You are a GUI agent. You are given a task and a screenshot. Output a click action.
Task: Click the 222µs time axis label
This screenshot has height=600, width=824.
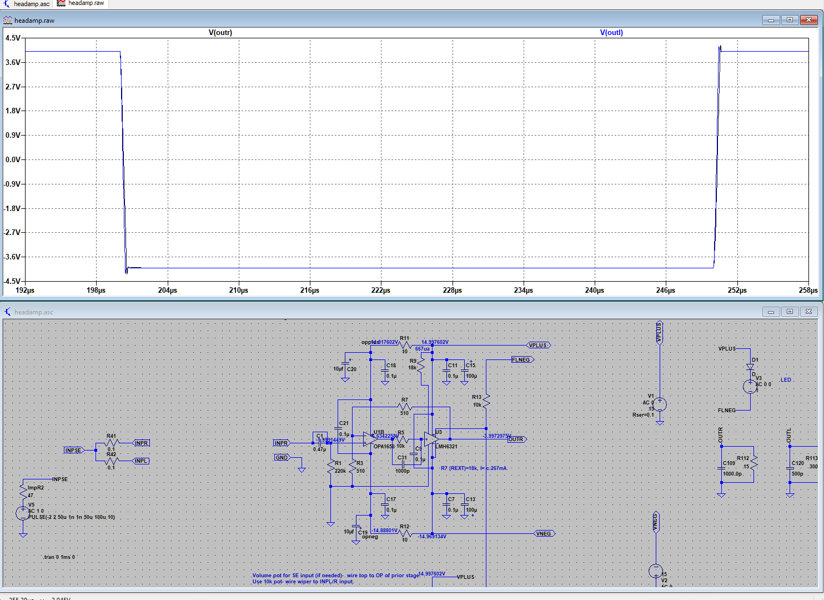(x=381, y=290)
